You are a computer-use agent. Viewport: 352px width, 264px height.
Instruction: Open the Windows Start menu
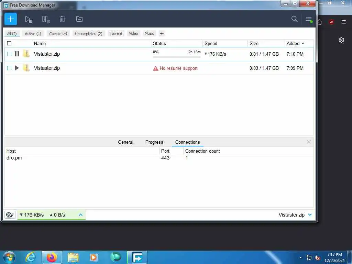point(9,257)
